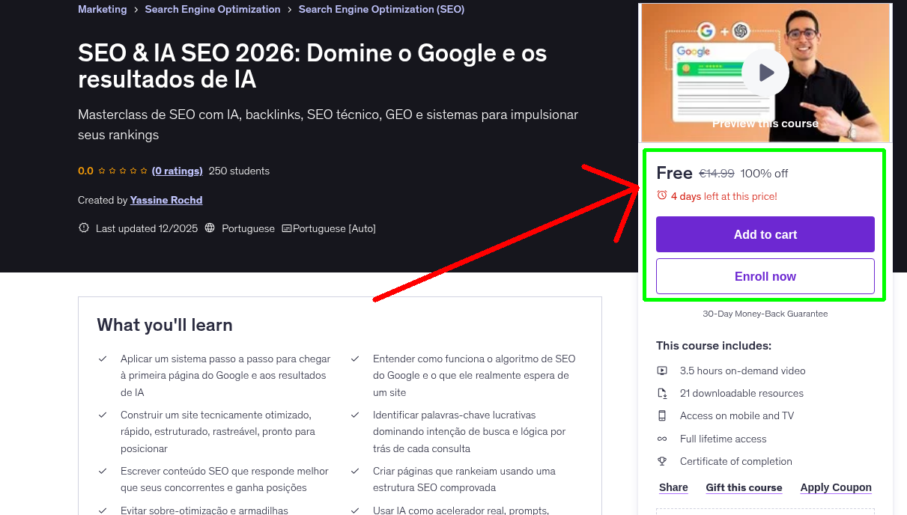Click the infinity lifetime access icon
The height and width of the screenshot is (515, 907).
662,439
